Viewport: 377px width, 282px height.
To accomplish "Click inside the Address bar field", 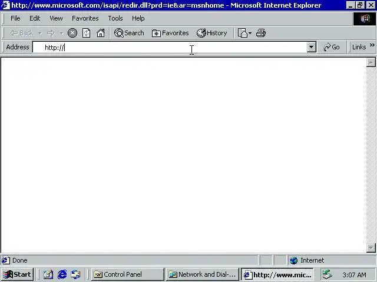I will pyautogui.click(x=170, y=47).
